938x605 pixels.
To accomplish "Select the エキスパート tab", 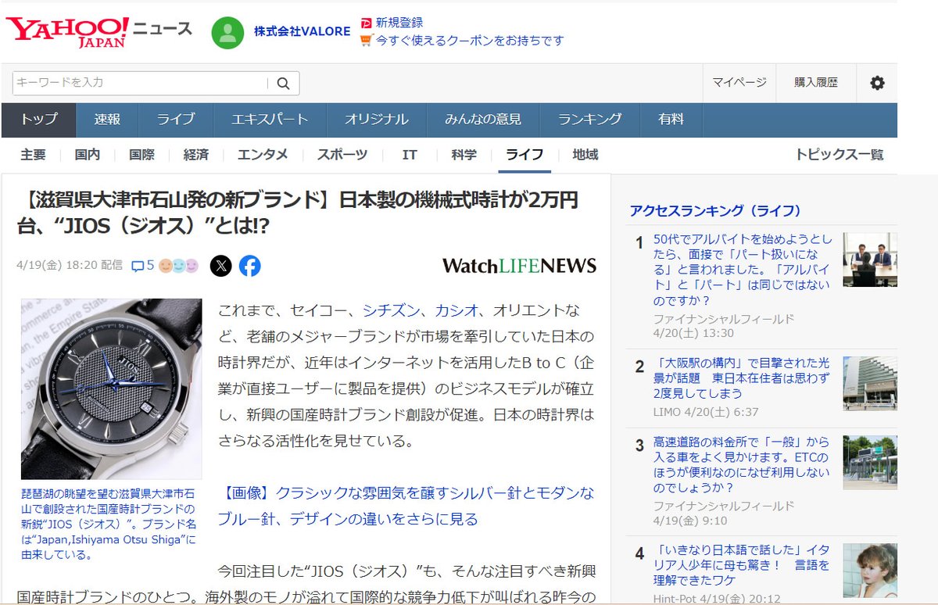I will 270,120.
